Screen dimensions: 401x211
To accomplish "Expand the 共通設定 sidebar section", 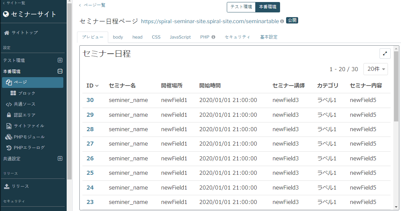I will (60, 159).
